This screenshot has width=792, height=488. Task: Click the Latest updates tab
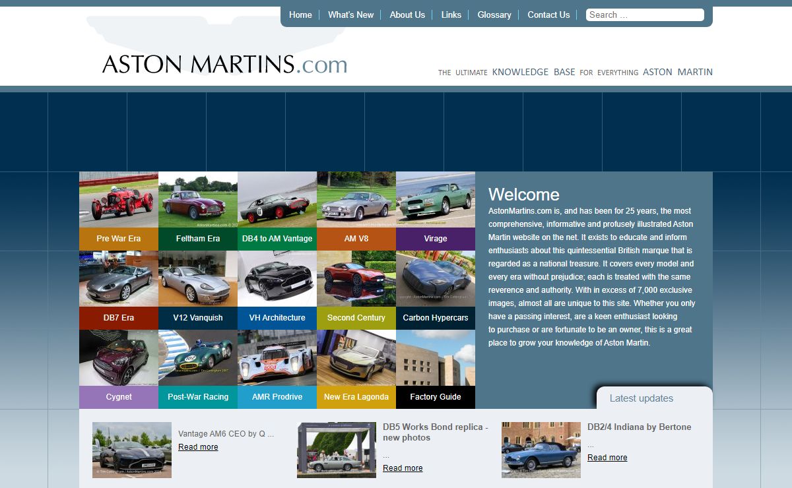655,398
